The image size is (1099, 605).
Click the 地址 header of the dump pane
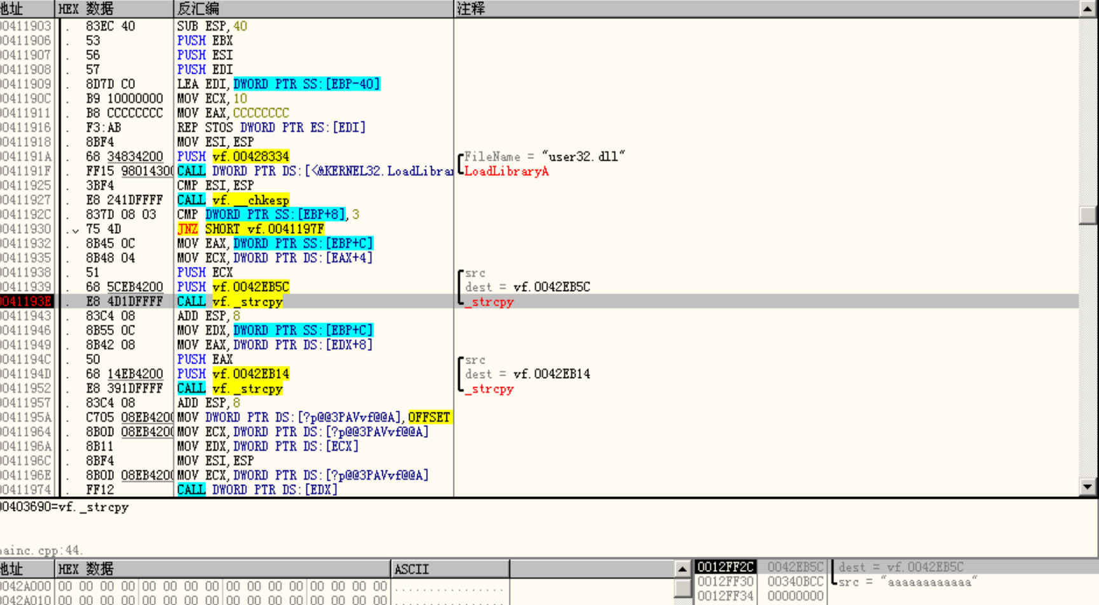click(x=27, y=569)
